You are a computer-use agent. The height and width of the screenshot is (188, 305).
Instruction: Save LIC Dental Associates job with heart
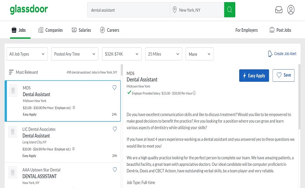pos(115,129)
